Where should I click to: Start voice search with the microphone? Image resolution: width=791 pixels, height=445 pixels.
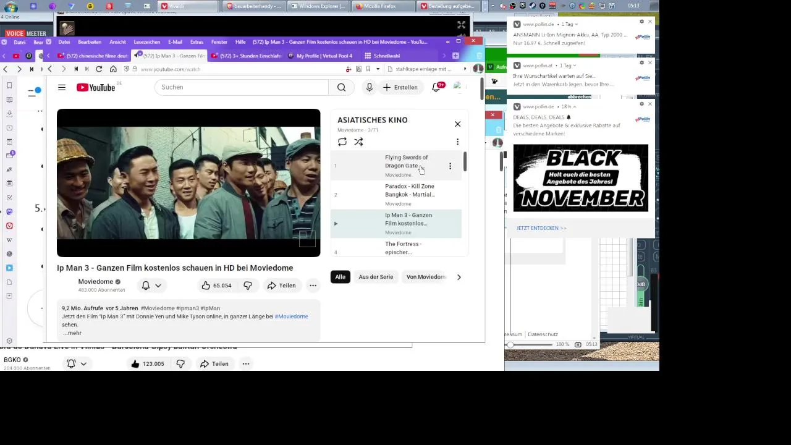369,87
